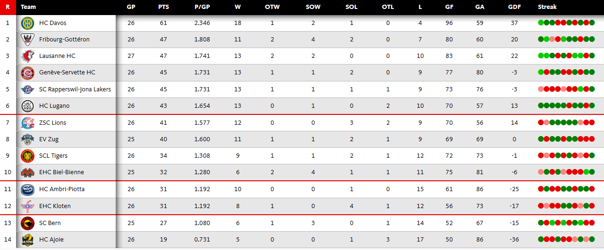Viewport: 604px width, 250px height.
Task: Sort table by P/GP column header
Action: point(202,7)
